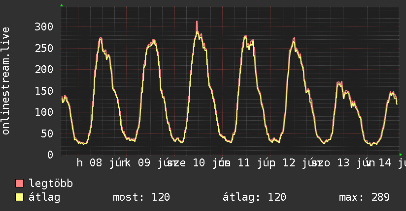The width and height of the screenshot is (406, 211).
Task: Select the legtöbb legend label
Action: 51,184
